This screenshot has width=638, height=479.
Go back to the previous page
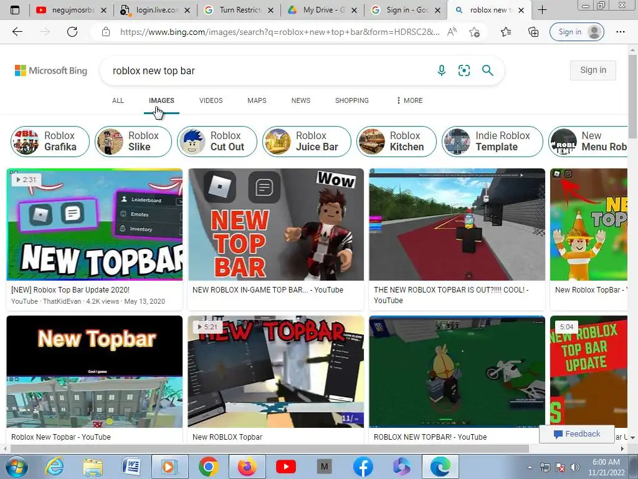point(17,32)
